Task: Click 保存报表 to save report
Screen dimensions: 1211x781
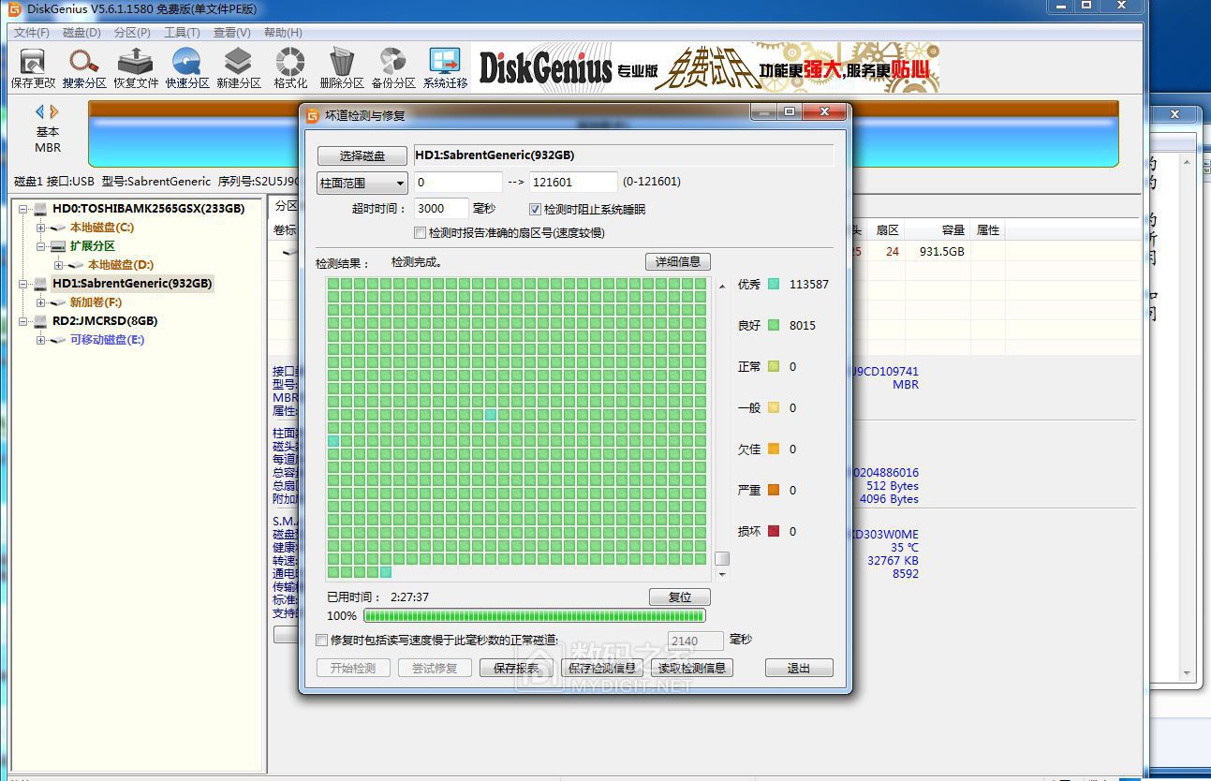Action: click(516, 668)
